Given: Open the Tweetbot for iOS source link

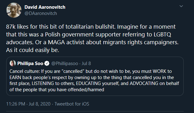Looking at the screenshot, I should 72,104.
